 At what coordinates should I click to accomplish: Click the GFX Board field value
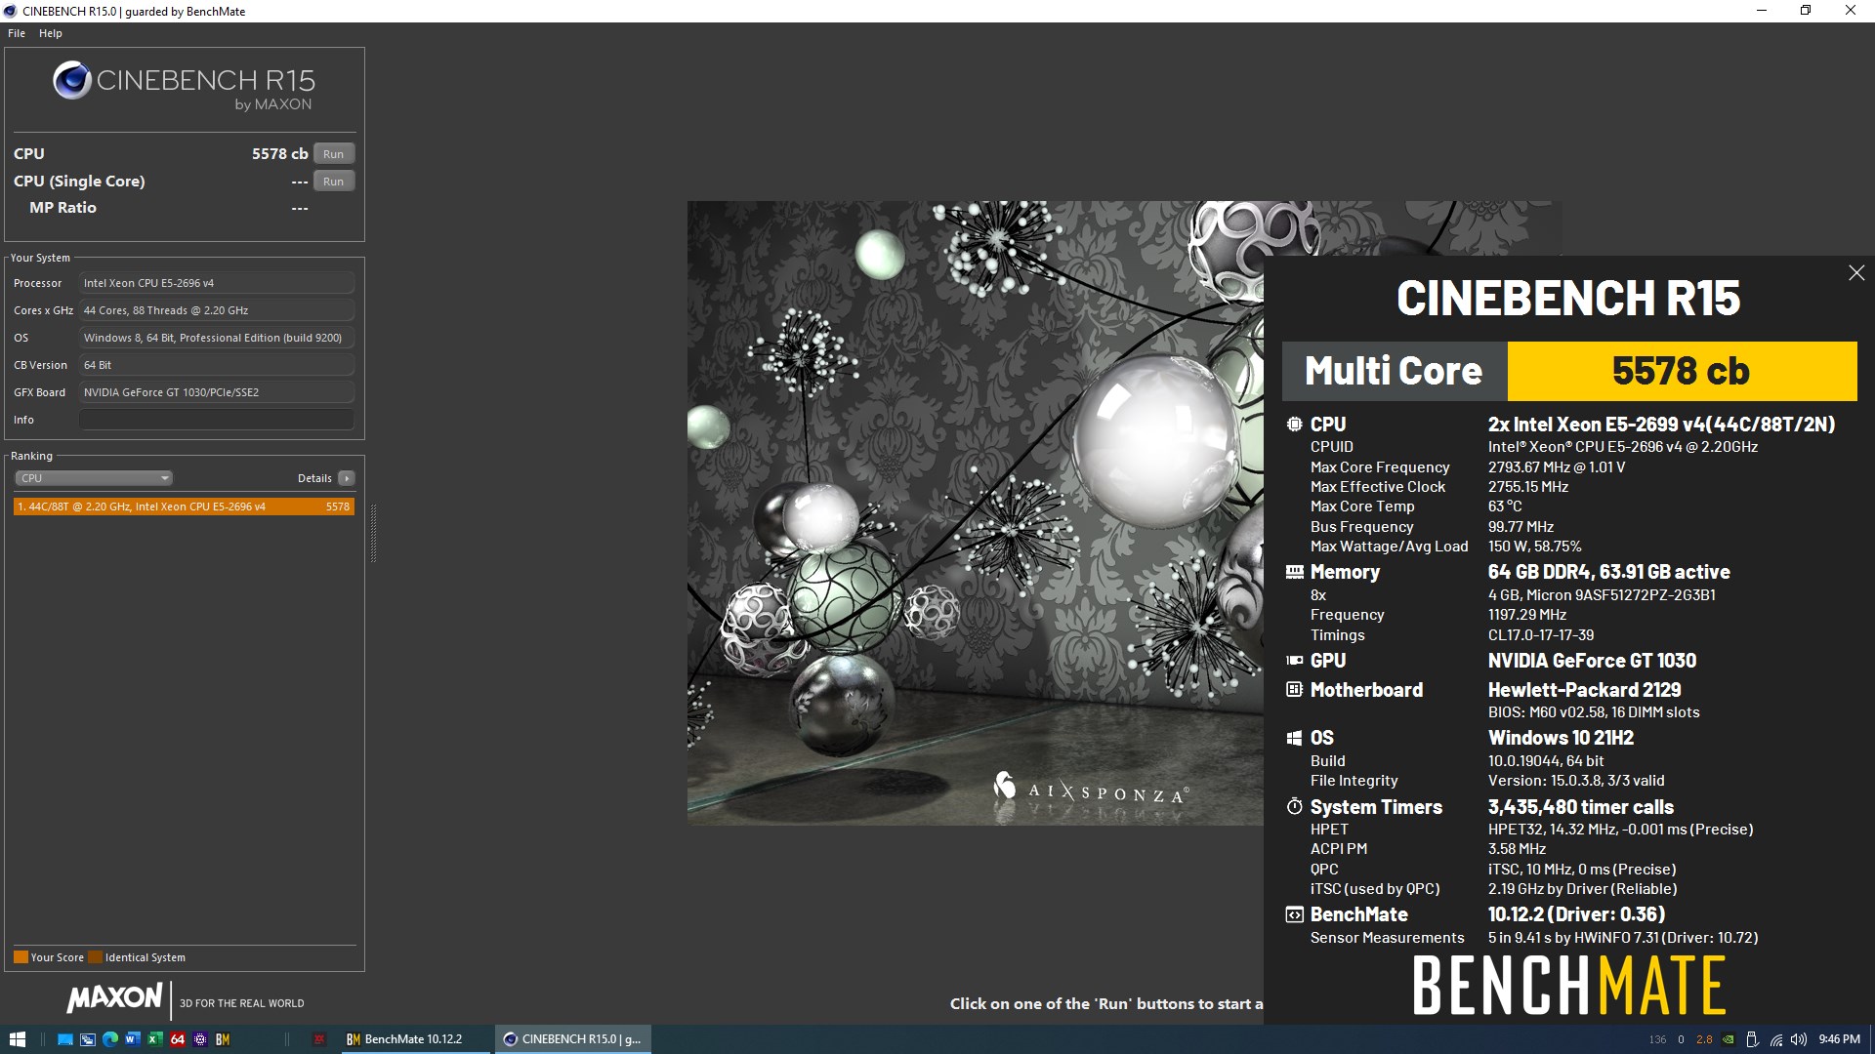[x=217, y=392]
